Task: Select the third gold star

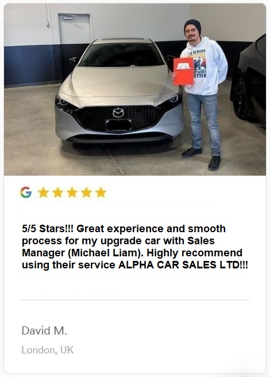Action: point(72,192)
